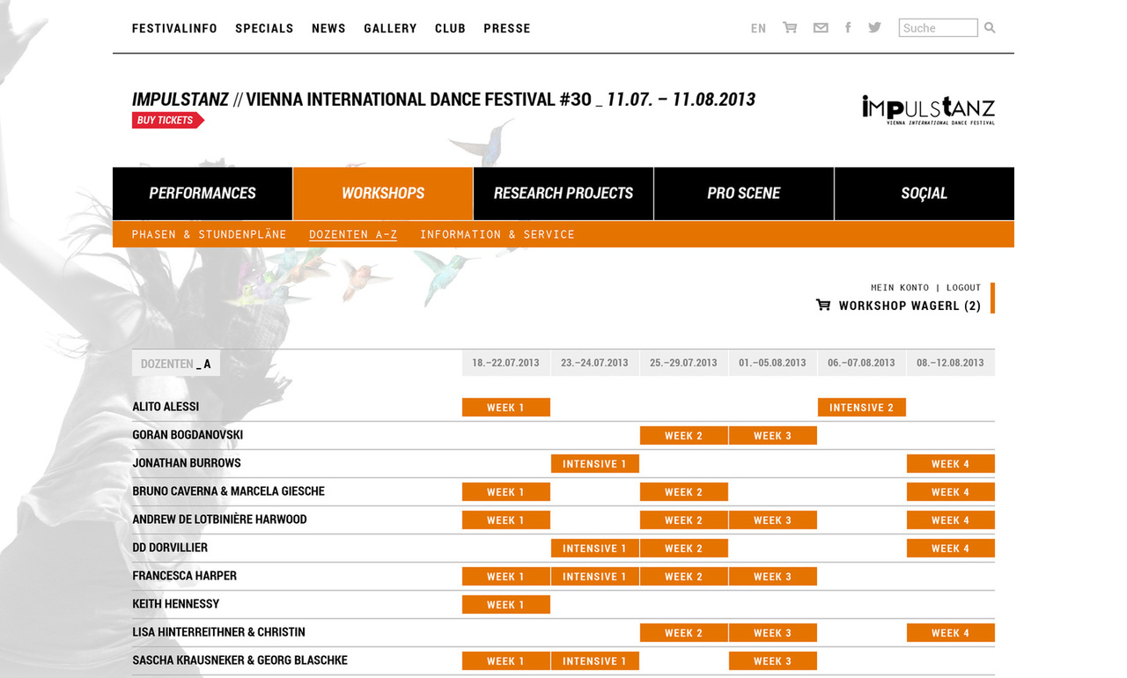Viewport: 1127px width, 678px height.
Task: Open Jonathan Burrows teacher page
Action: pos(187,463)
